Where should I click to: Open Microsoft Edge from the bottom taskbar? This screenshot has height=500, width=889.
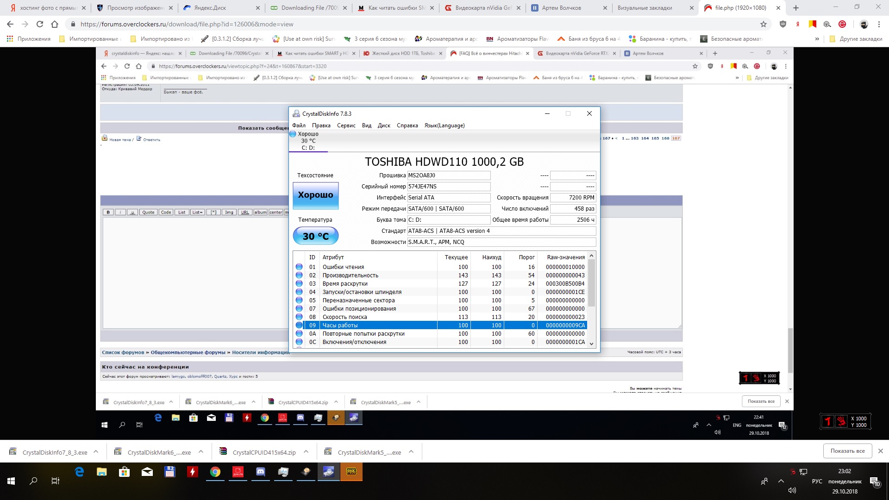tap(79, 472)
